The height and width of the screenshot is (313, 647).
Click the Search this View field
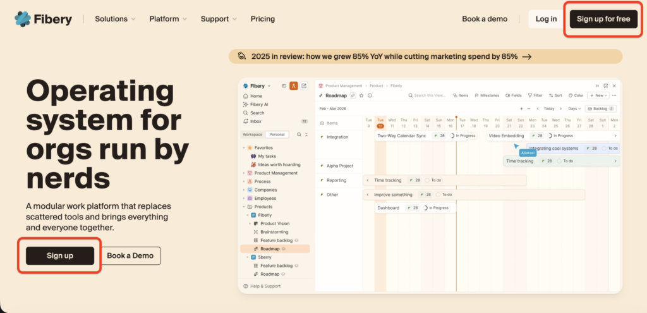click(x=427, y=95)
